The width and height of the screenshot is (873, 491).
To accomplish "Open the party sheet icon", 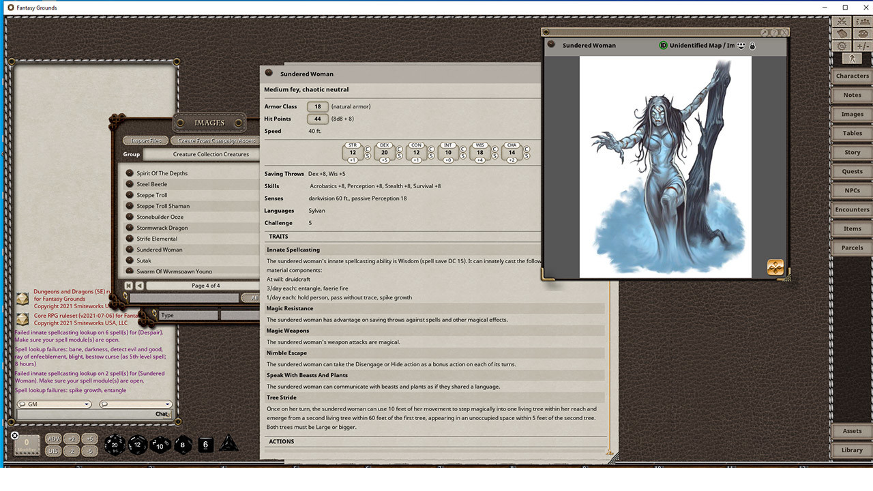I will coord(861,21).
